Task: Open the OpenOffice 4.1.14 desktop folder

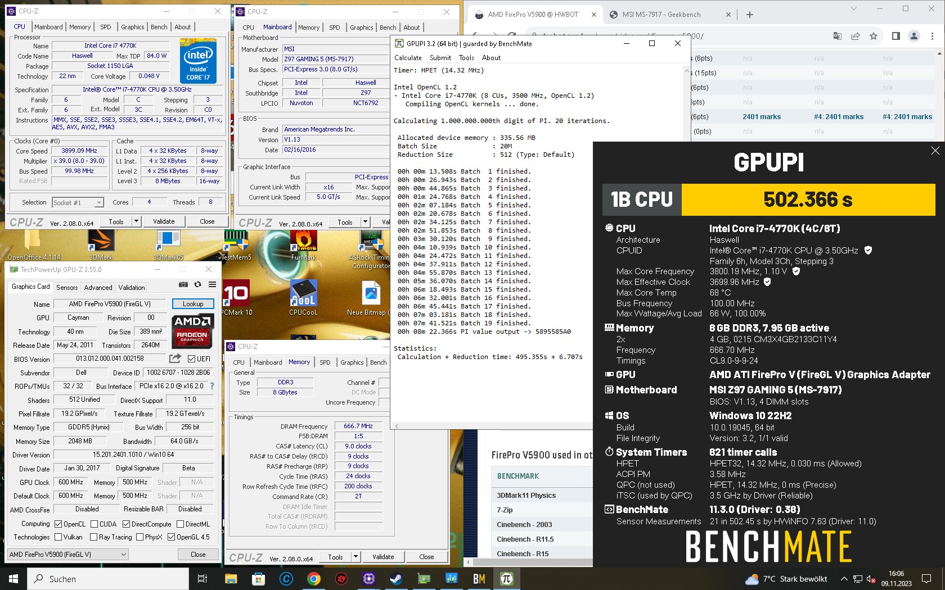Action: tap(34, 245)
